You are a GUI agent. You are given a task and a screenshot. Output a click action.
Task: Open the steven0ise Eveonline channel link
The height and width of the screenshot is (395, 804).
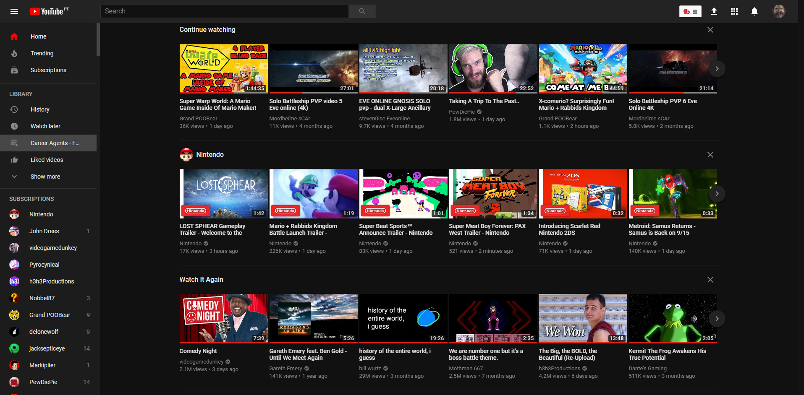point(384,119)
